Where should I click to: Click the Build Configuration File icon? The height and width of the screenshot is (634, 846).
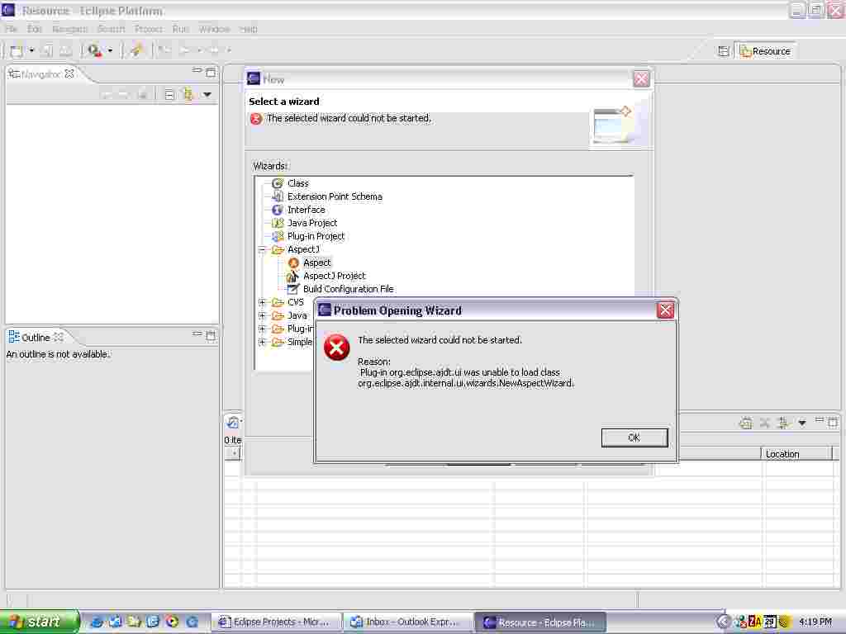pos(293,289)
